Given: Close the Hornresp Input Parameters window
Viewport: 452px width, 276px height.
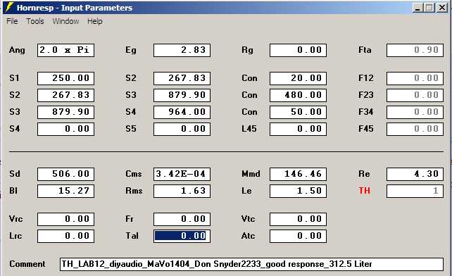Looking at the screenshot, I should (442, 8).
